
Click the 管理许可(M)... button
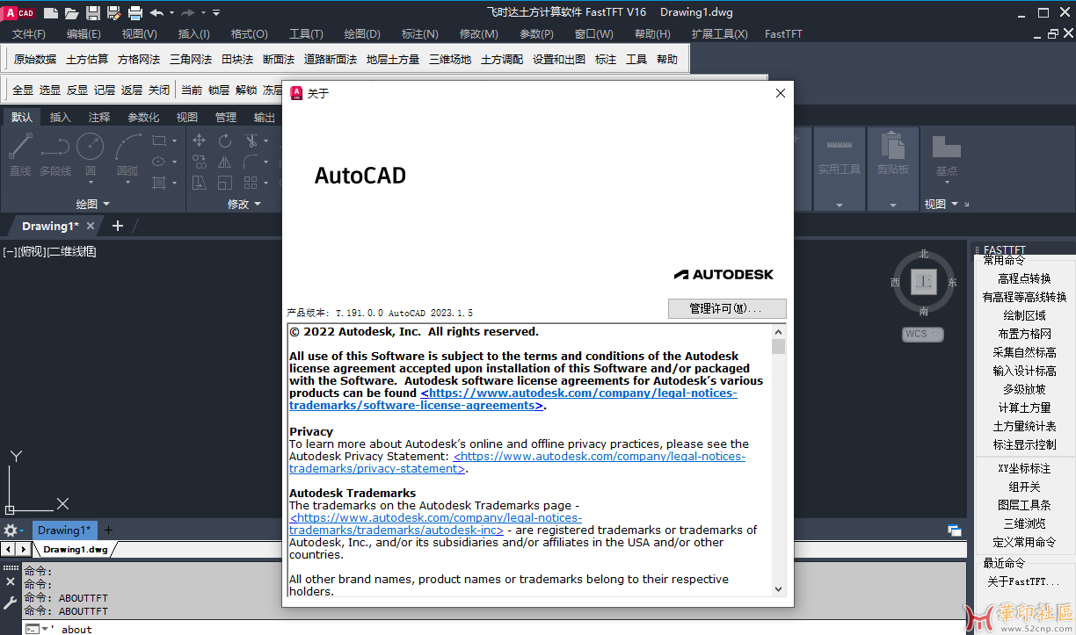(x=727, y=308)
